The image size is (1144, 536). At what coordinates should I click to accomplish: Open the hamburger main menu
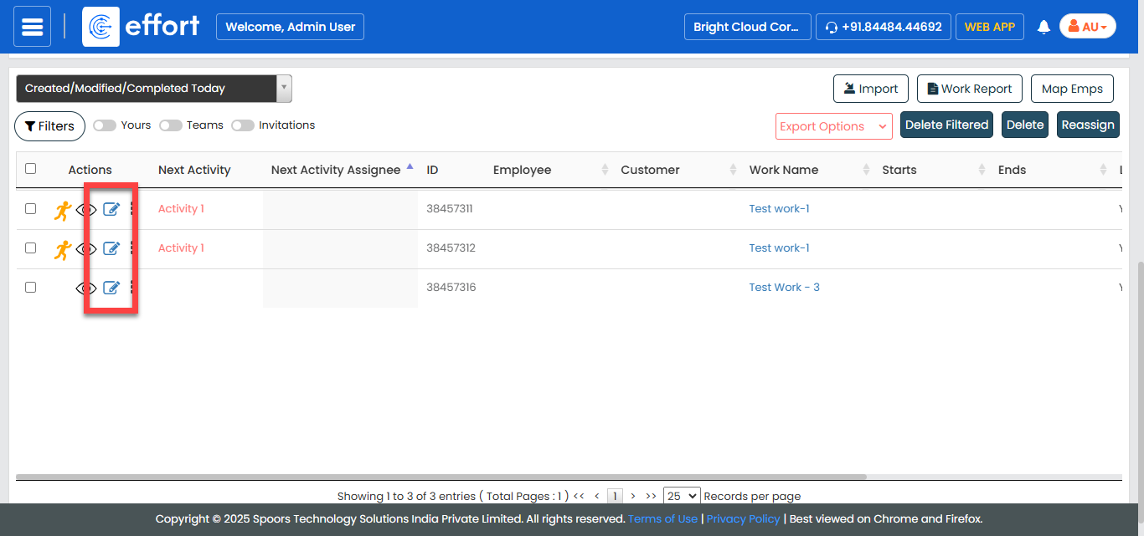(32, 27)
